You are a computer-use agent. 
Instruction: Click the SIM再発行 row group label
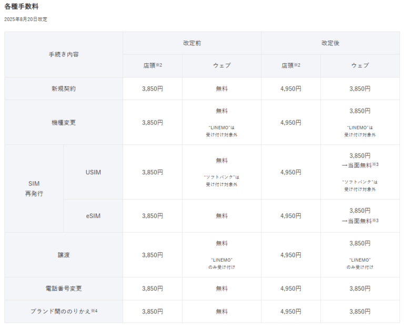34,189
